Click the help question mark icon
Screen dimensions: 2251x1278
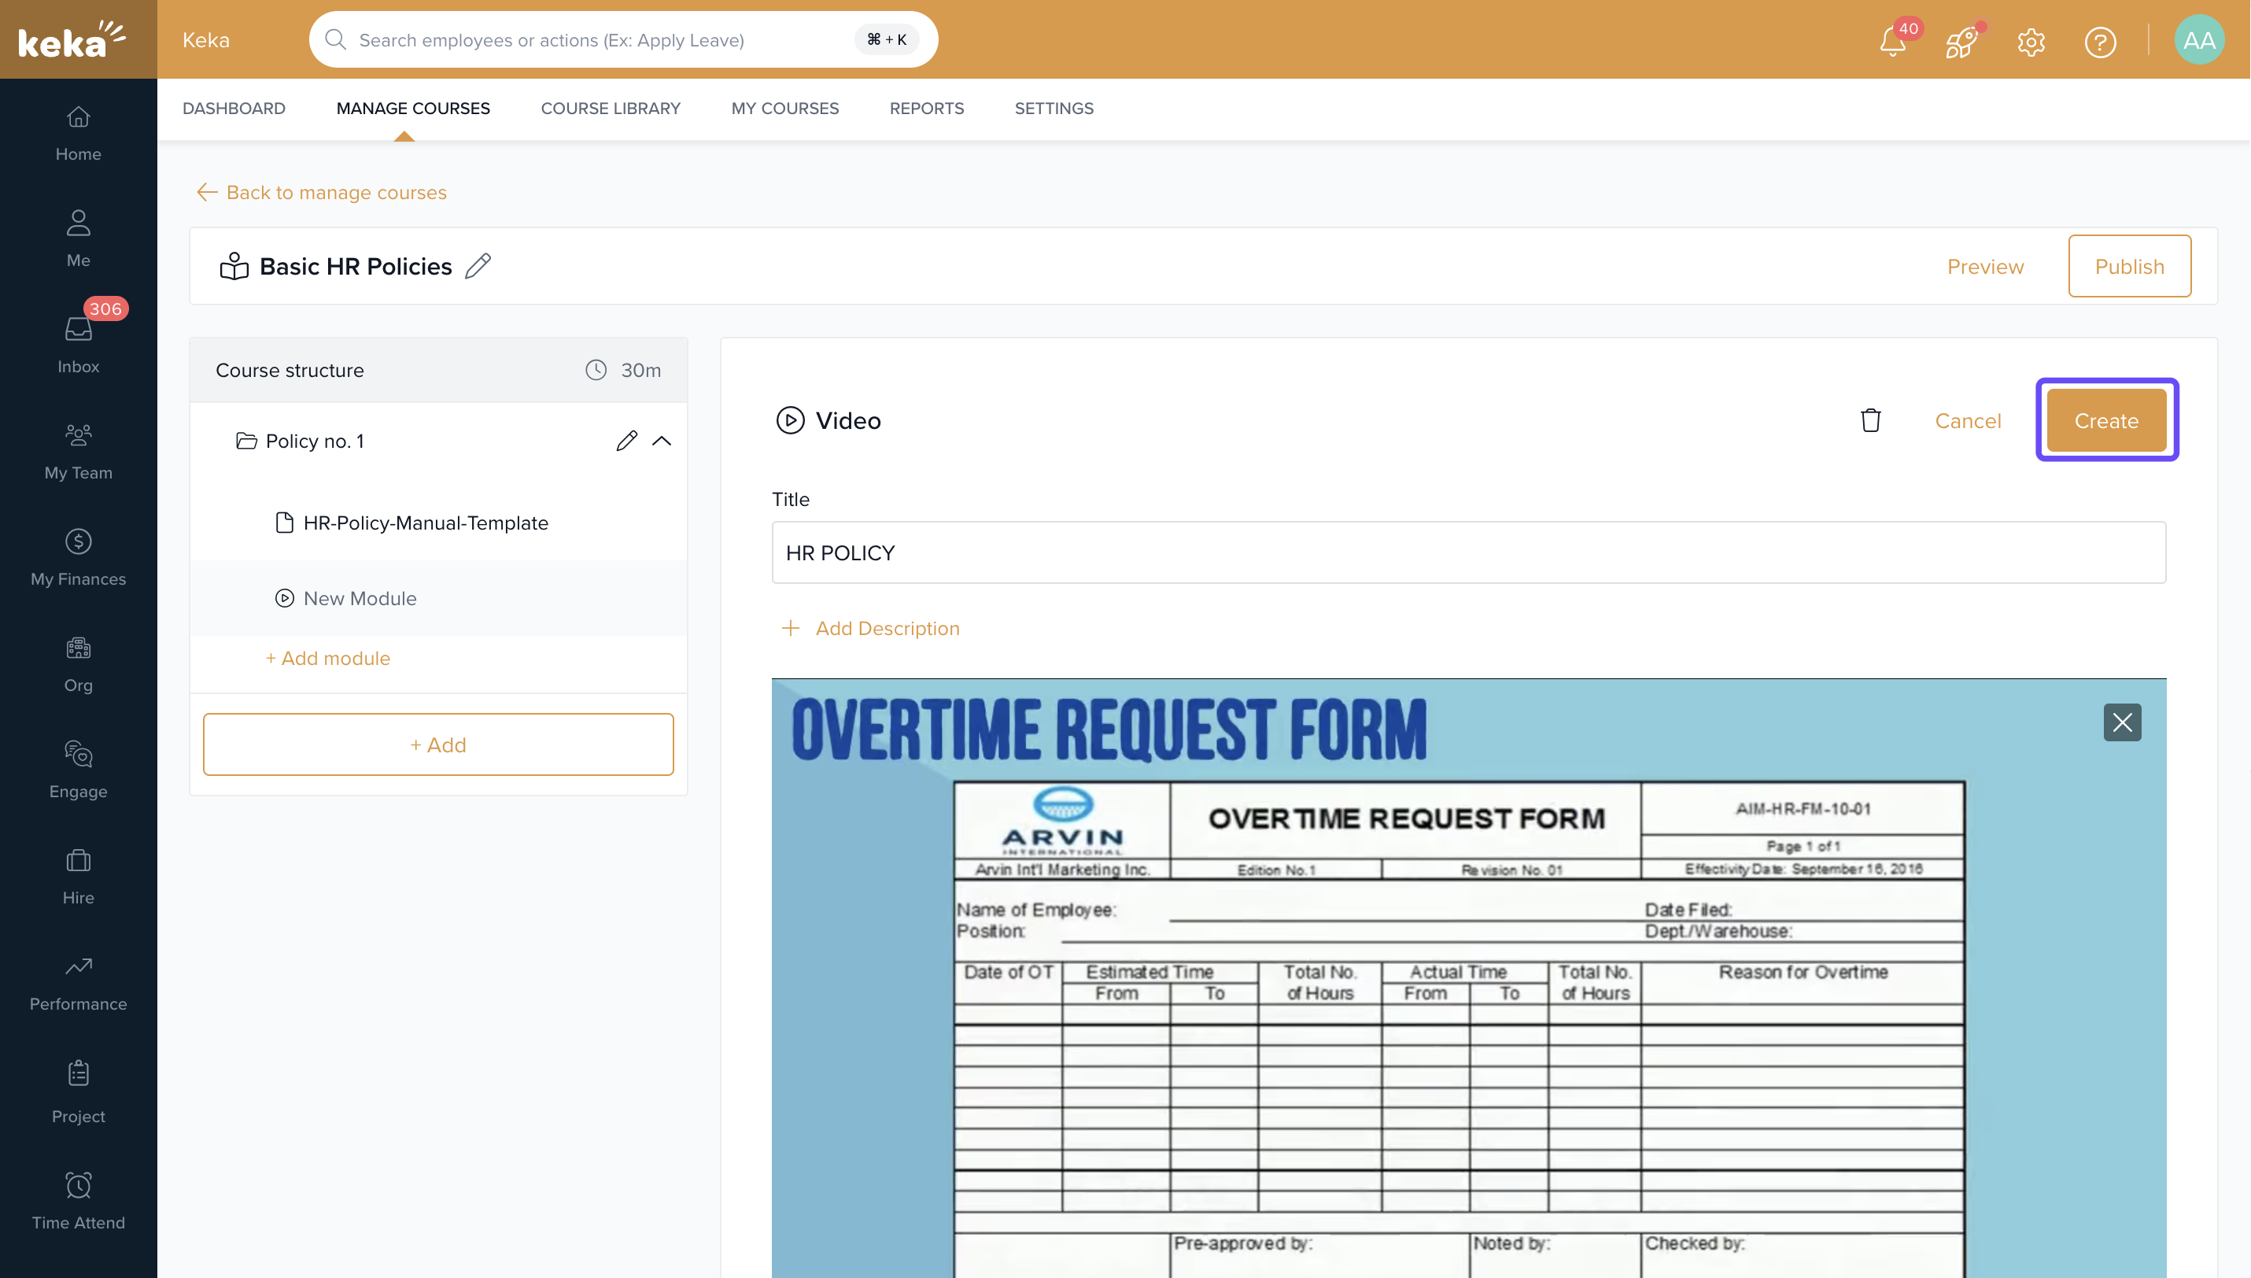click(2099, 41)
